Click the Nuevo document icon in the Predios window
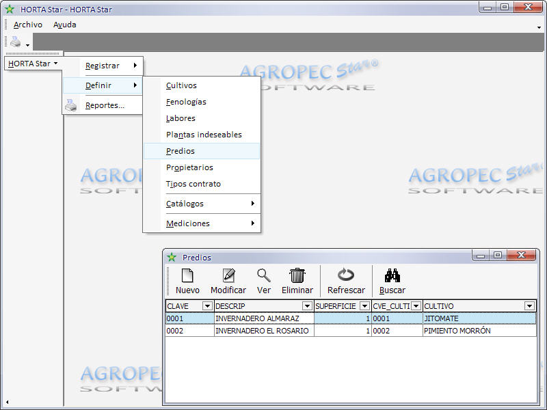The height and width of the screenshot is (410, 547). pyautogui.click(x=187, y=275)
